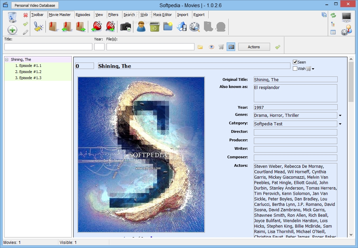Click the shopping cart icon by File(s)
This screenshot has width=358, height=248.
click(221, 47)
